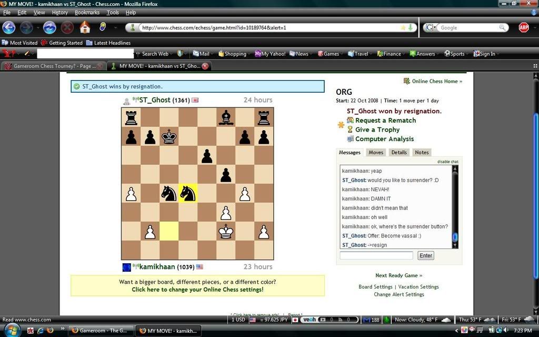
Task: Switch to the Moves tab
Action: tap(376, 152)
